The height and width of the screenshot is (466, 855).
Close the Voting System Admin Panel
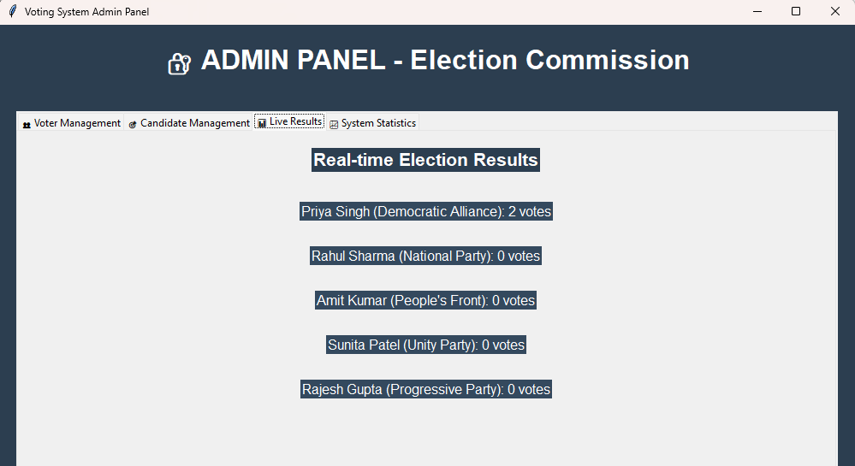pyautogui.click(x=835, y=12)
